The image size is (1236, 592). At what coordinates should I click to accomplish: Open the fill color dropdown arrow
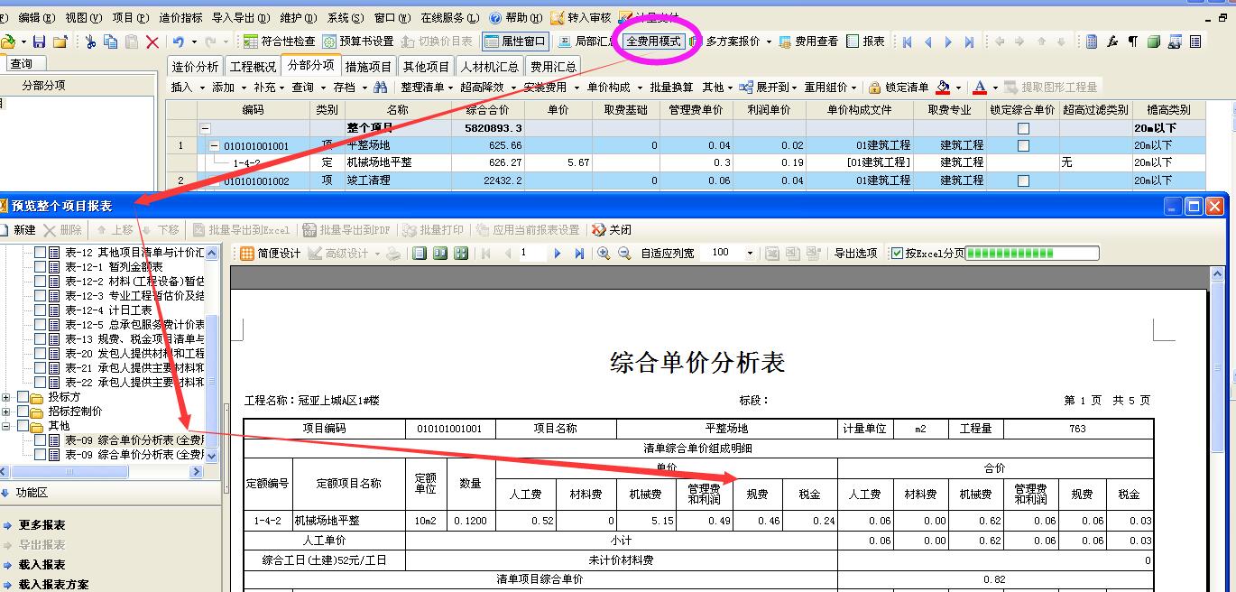point(959,88)
